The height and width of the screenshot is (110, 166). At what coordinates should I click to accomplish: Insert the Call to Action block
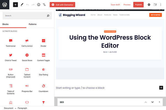(27, 43)
